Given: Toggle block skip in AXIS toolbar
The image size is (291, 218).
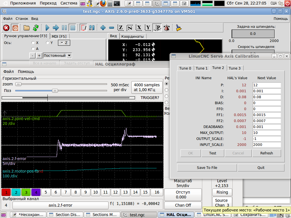Looking at the screenshot, I should coord(83,28).
